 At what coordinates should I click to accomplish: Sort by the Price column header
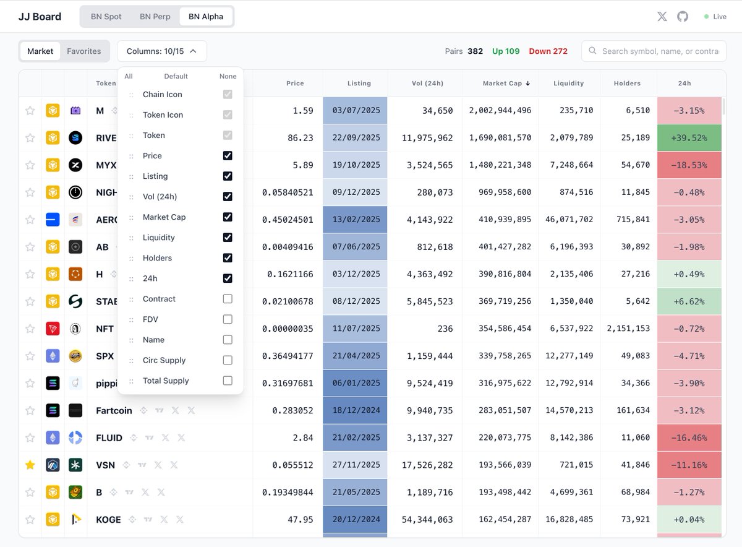click(295, 83)
